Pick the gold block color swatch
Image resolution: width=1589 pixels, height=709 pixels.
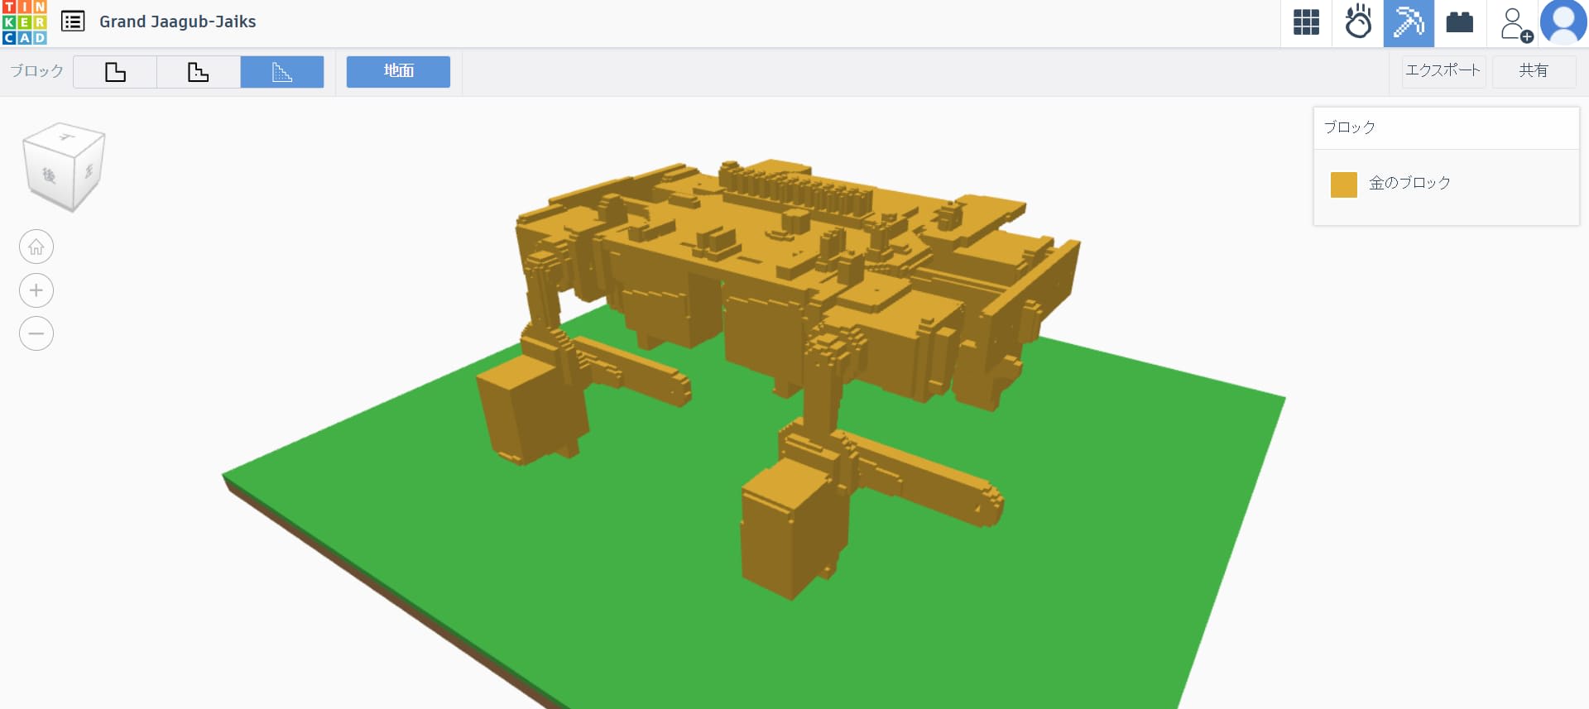(x=1343, y=184)
